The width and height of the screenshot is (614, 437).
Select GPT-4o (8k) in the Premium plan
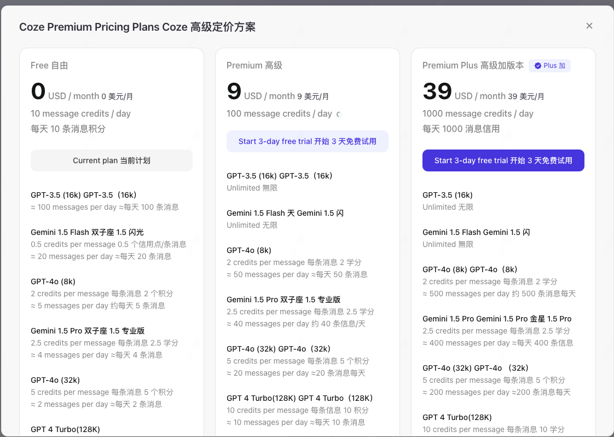pos(248,250)
